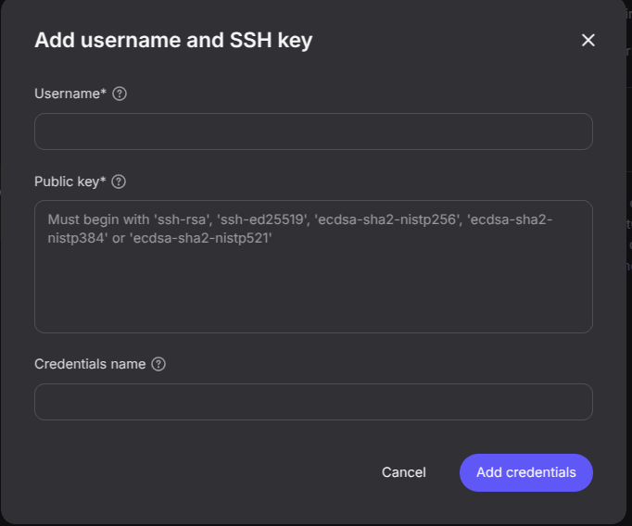This screenshot has height=526, width=632.
Task: Submit with the Add credentials button
Action: (525, 472)
